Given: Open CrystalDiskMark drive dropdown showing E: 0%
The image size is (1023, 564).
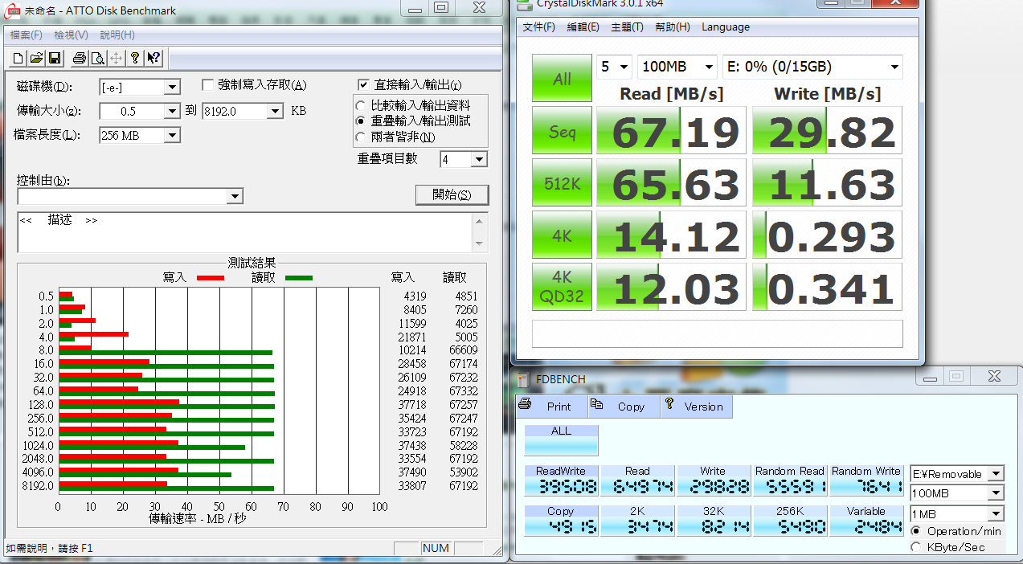Looking at the screenshot, I should (812, 67).
